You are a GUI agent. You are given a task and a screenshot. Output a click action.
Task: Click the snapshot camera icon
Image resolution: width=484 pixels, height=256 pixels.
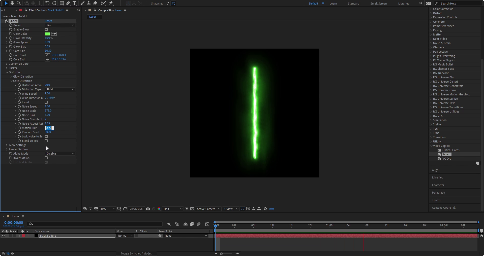(148, 209)
